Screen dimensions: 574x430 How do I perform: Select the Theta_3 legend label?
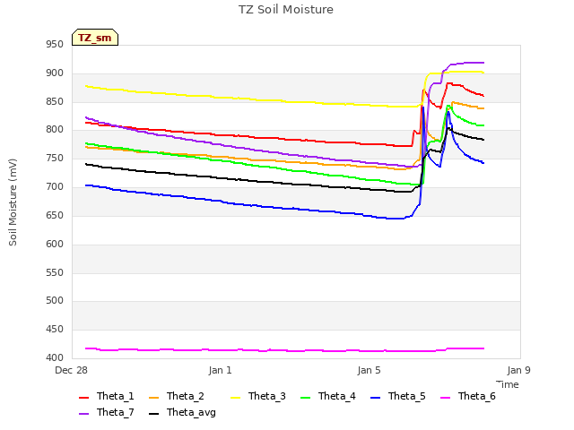[x=267, y=396]
